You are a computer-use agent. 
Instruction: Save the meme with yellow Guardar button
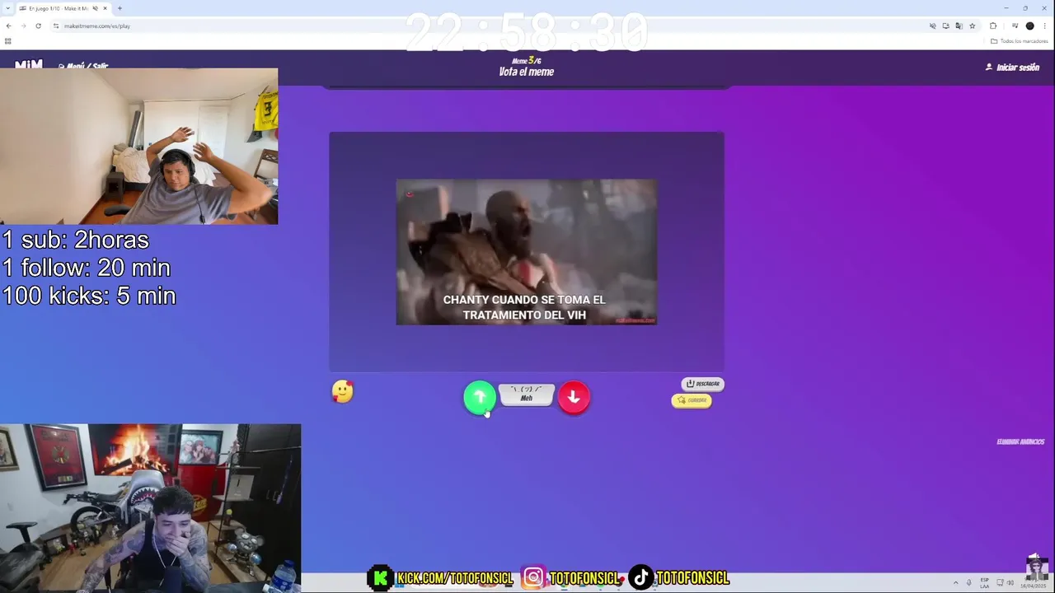(x=692, y=400)
